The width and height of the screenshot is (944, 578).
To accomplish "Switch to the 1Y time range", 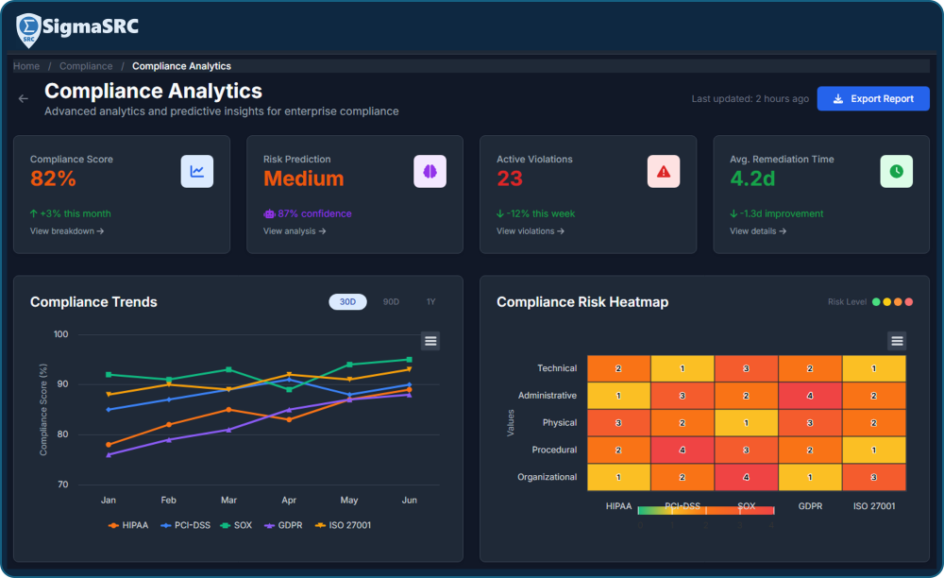I will click(x=431, y=301).
